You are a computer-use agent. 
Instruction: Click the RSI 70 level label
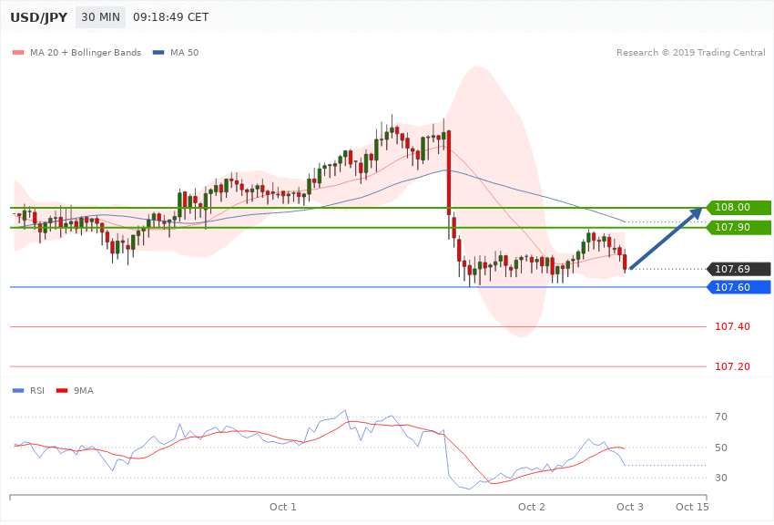tap(721, 417)
